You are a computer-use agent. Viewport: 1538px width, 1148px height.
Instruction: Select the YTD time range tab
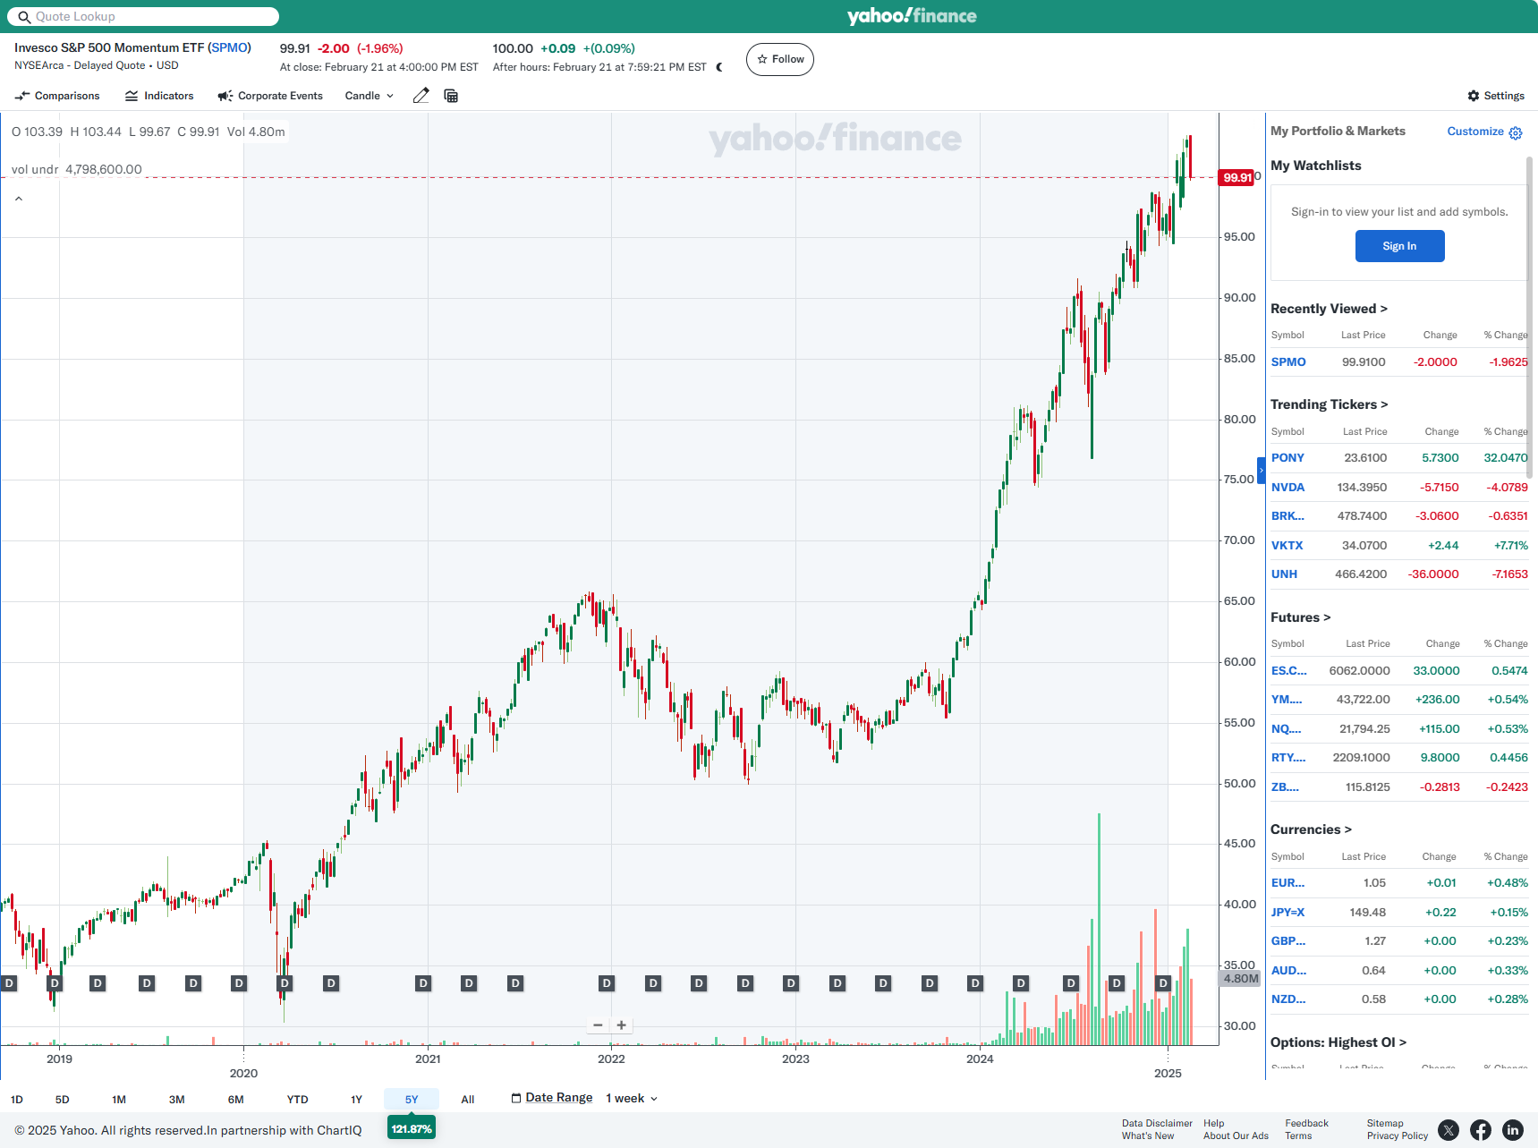(x=297, y=1100)
